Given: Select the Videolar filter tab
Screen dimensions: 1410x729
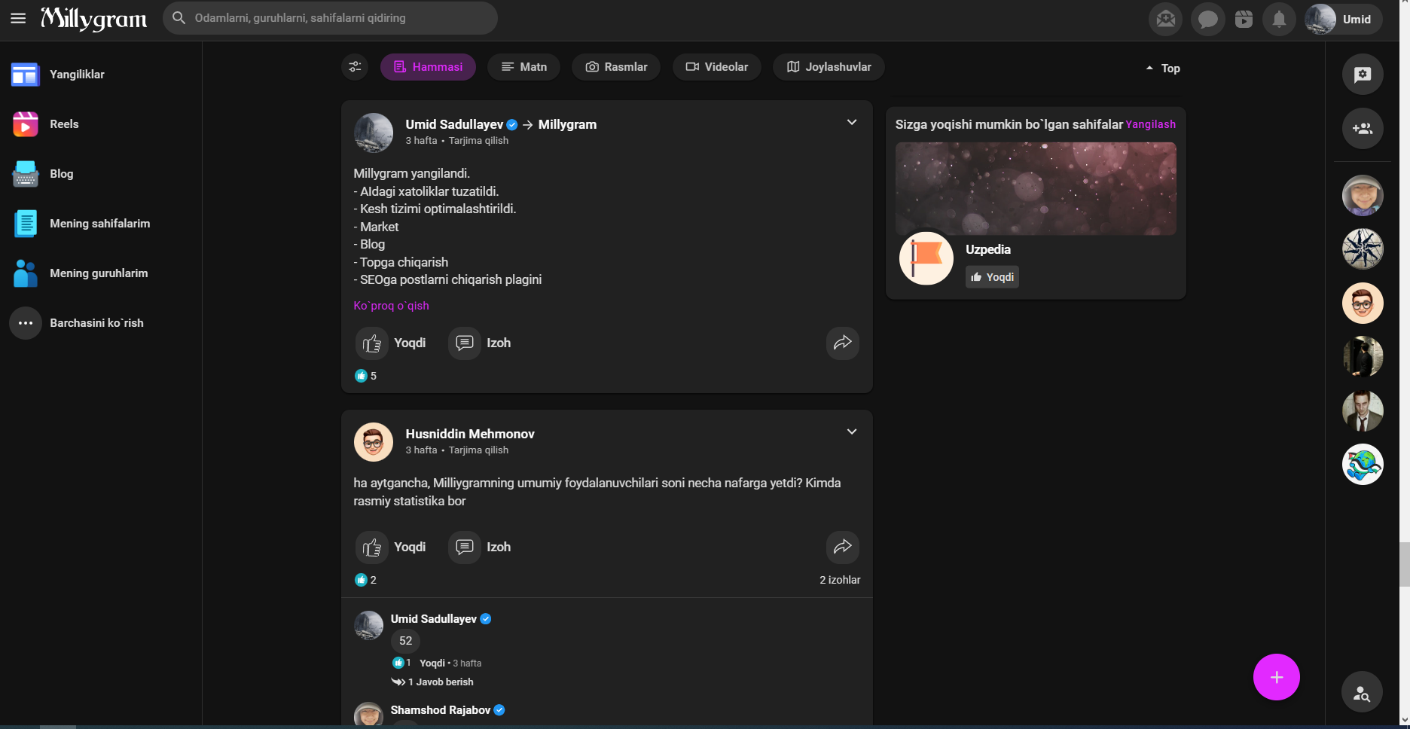Looking at the screenshot, I should coord(716,67).
